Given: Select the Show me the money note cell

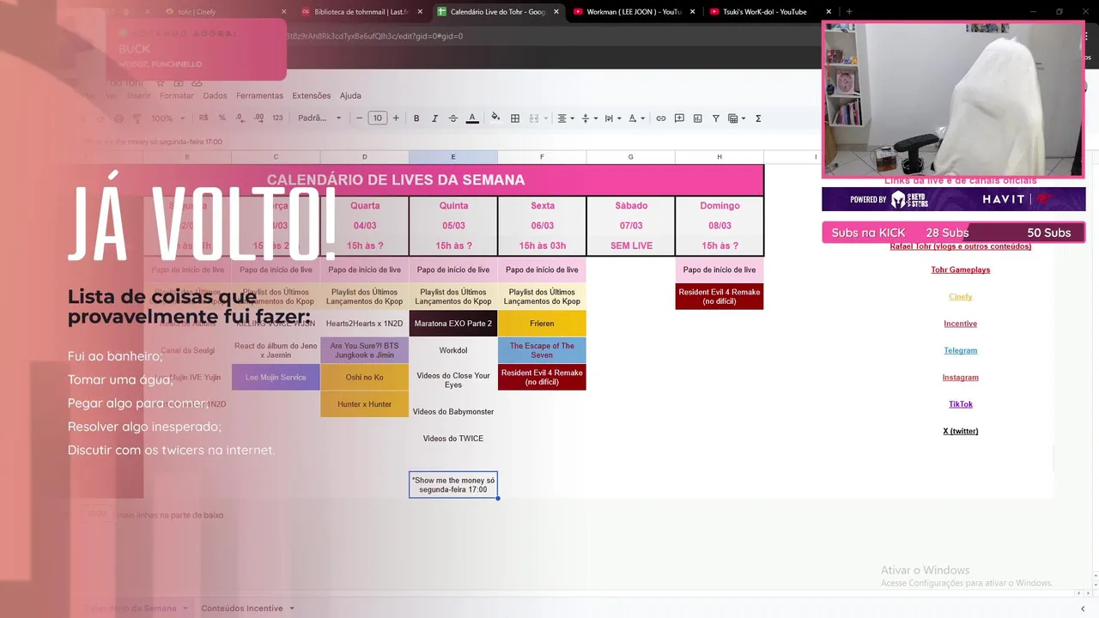Looking at the screenshot, I should (453, 485).
